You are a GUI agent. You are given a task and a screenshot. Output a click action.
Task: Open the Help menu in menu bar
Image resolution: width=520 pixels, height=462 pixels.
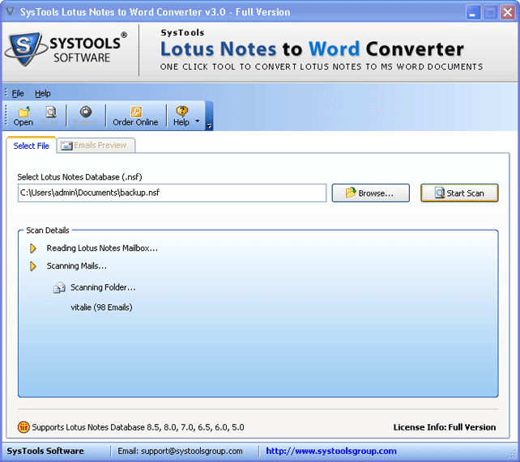[42, 94]
